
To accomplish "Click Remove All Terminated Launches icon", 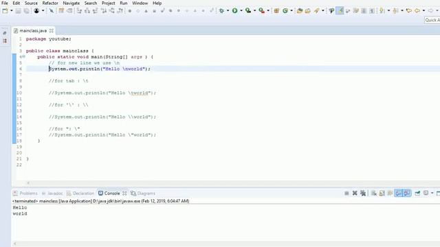I will pos(363,193).
